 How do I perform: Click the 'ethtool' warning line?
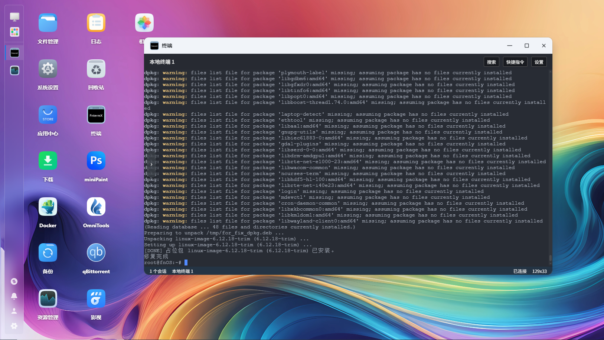pyautogui.click(x=317, y=120)
